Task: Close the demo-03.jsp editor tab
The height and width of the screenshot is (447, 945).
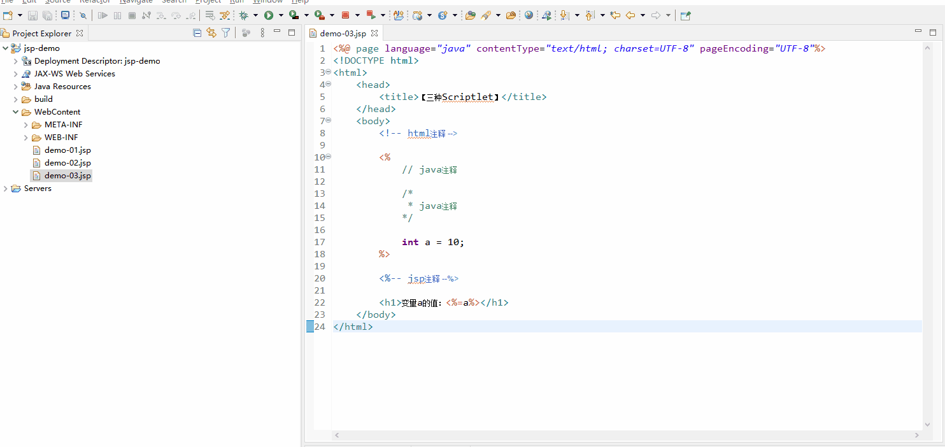Action: tap(374, 33)
